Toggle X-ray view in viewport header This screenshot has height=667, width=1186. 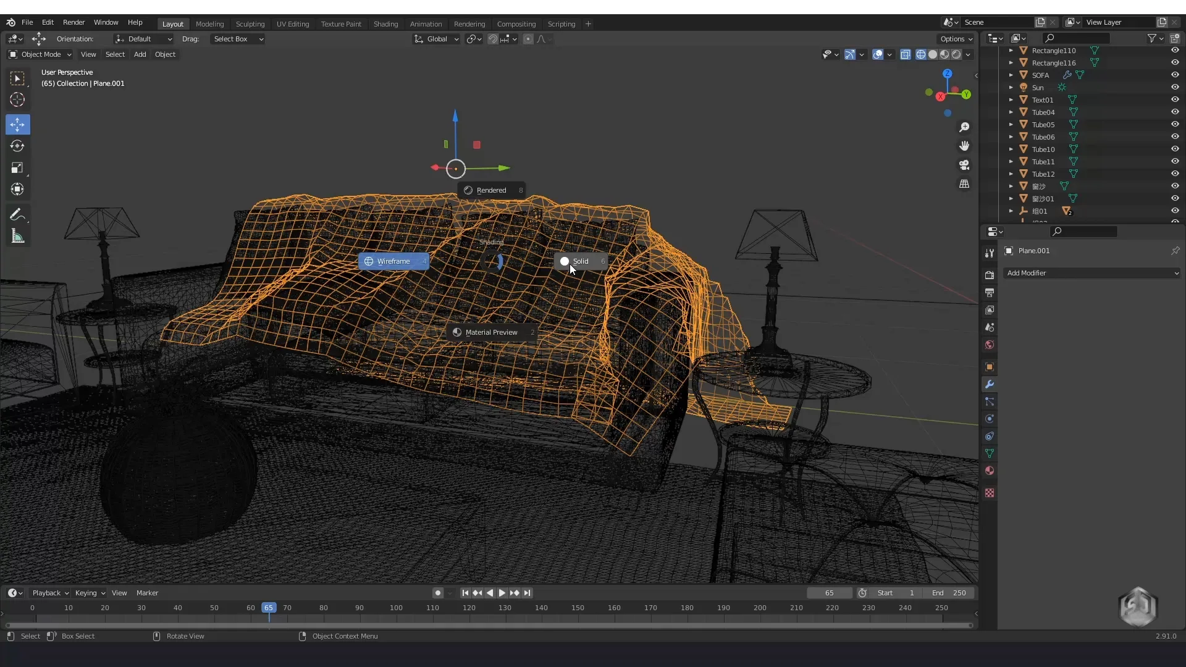pos(906,54)
